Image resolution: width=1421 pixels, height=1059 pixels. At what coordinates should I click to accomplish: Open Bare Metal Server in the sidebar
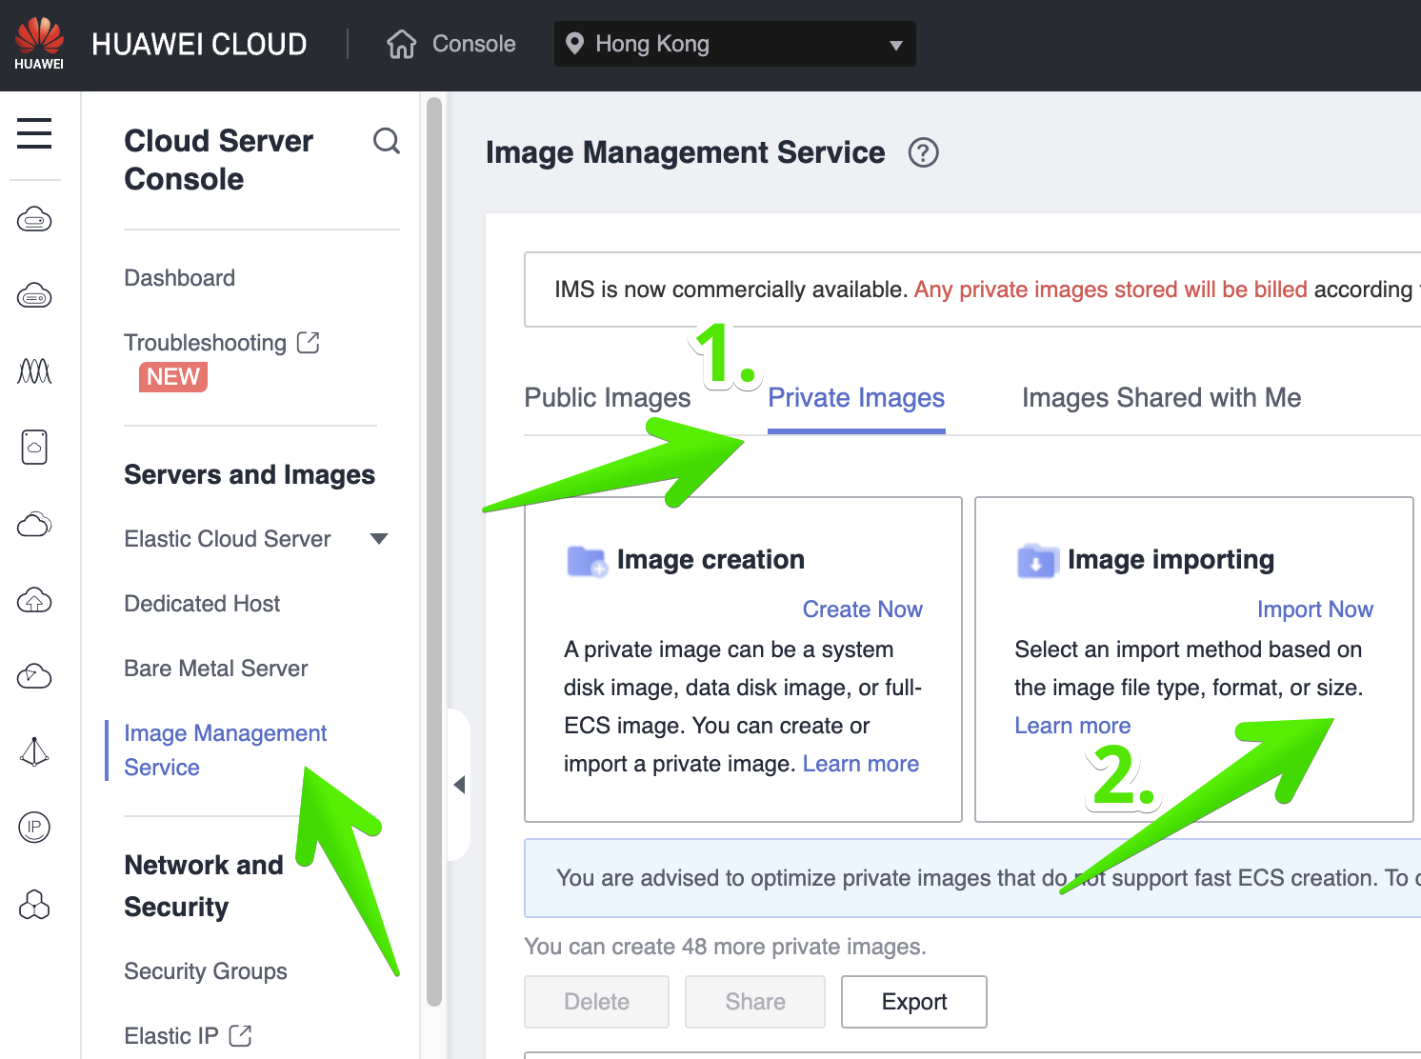[x=216, y=669]
